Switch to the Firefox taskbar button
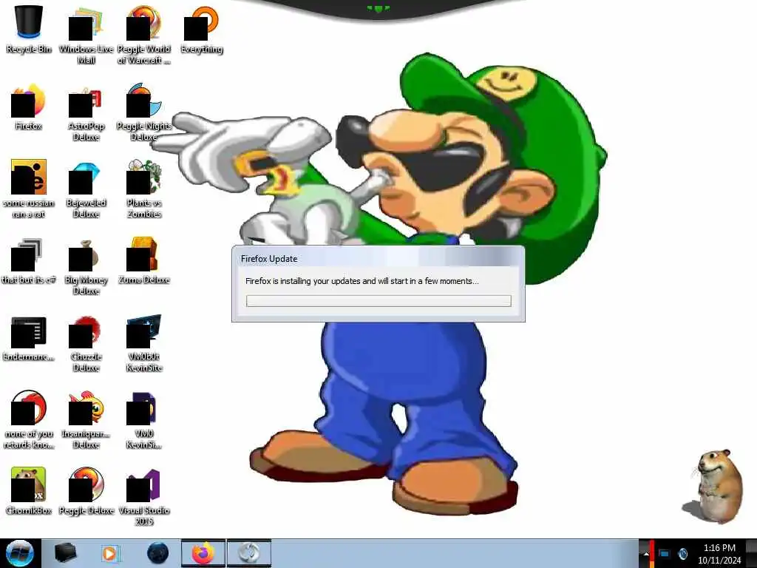Screen dimensions: 757x568 coord(203,553)
